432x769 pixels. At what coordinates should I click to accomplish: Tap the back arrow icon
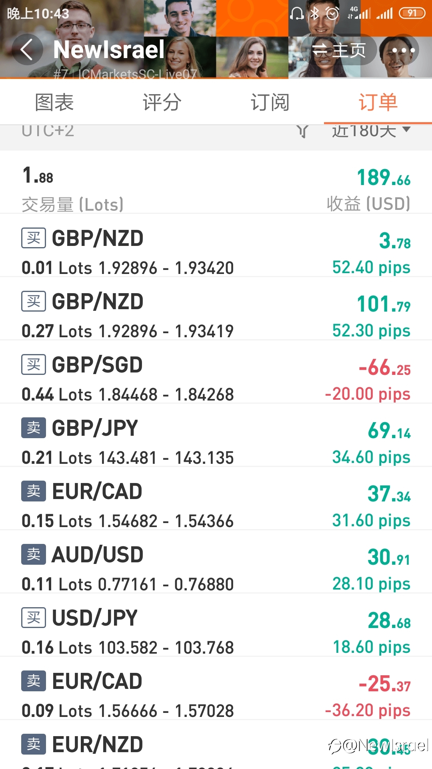(27, 50)
